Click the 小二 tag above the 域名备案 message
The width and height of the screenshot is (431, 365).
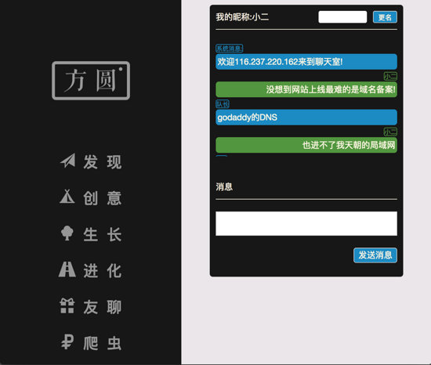(390, 76)
